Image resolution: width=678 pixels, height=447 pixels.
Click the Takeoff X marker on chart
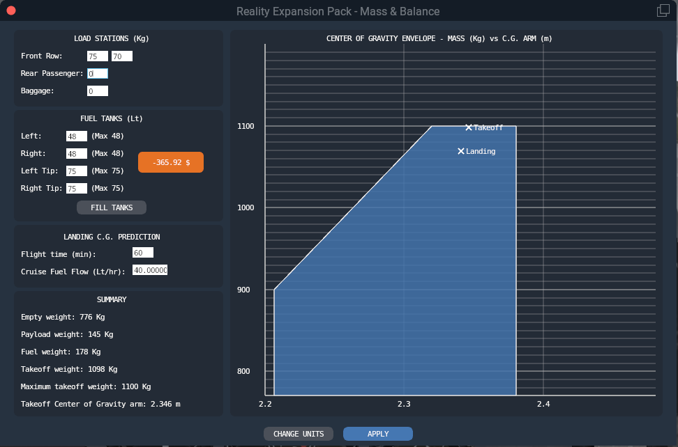coord(469,127)
